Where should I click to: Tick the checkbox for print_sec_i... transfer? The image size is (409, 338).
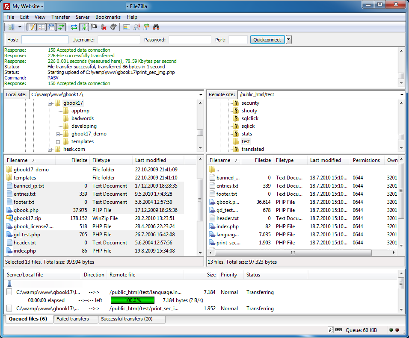(9, 308)
